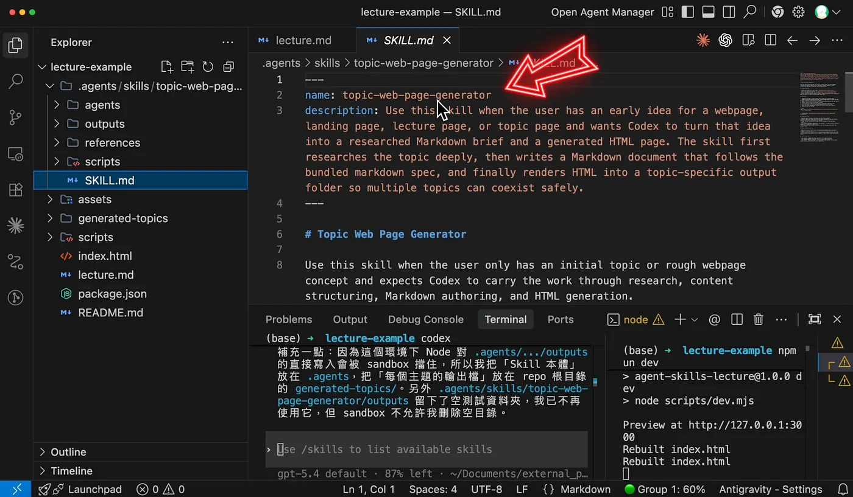Click the orange Claude spark icon in editor toolbar
The height and width of the screenshot is (497, 853).
pos(703,40)
